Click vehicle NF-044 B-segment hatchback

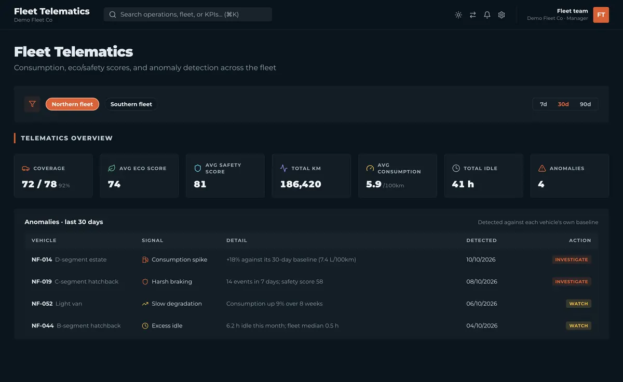76,326
